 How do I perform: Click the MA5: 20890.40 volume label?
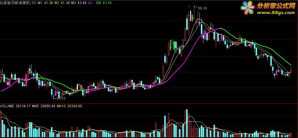click(x=44, y=106)
